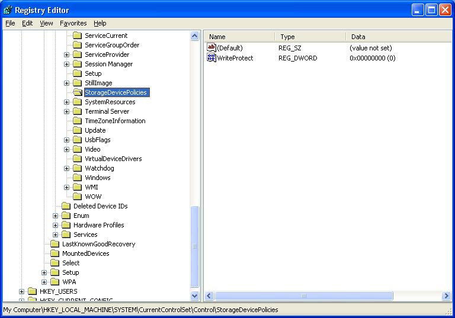The width and height of the screenshot is (455, 318).
Task: Click the Deleted Device IDs folder icon
Action: (66, 206)
